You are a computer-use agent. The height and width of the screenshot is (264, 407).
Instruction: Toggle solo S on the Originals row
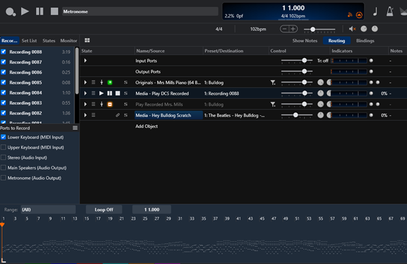[x=126, y=83]
